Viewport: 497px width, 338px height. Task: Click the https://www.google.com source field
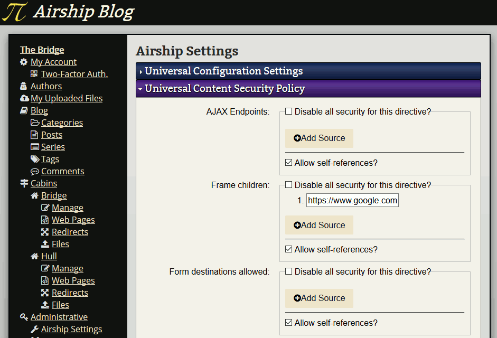pos(352,200)
